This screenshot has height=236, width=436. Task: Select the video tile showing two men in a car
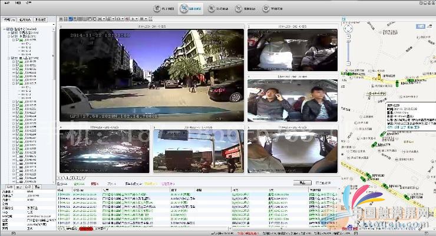292,101
